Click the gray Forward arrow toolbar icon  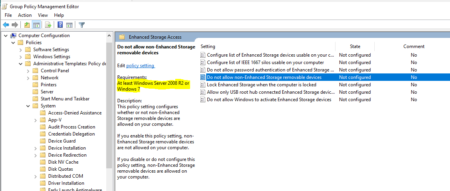[15, 25]
